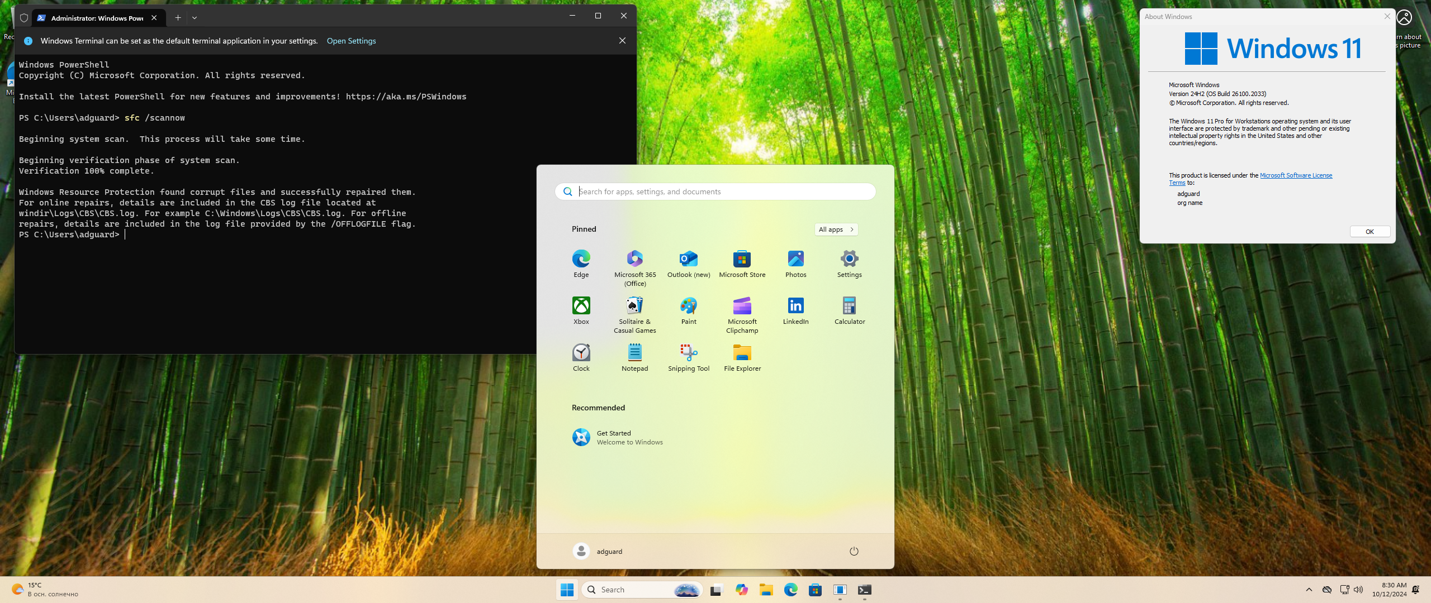The height and width of the screenshot is (603, 1431).
Task: Focus the Start menu search field
Action: tap(715, 192)
